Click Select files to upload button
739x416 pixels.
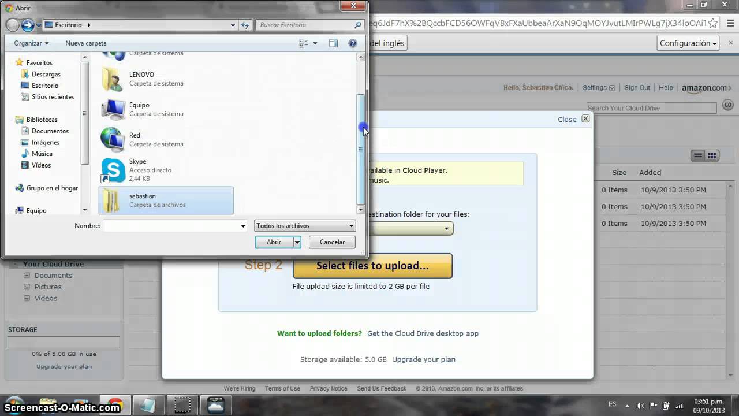coord(372,266)
